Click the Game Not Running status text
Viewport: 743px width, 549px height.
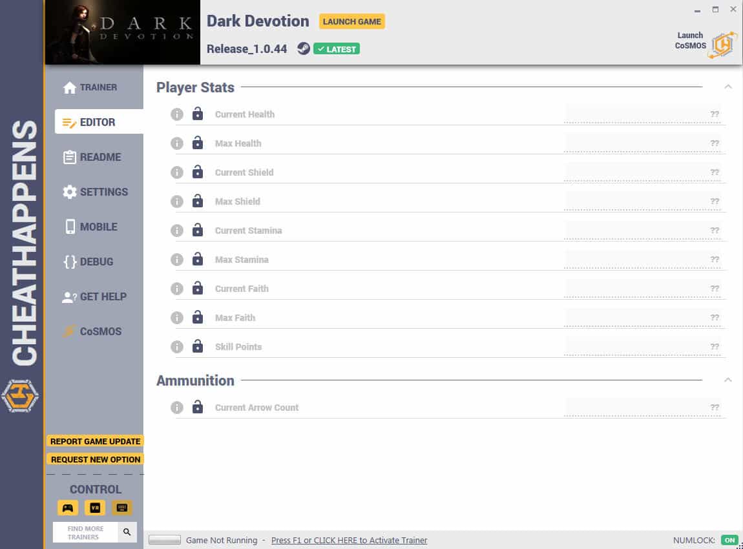coord(222,540)
